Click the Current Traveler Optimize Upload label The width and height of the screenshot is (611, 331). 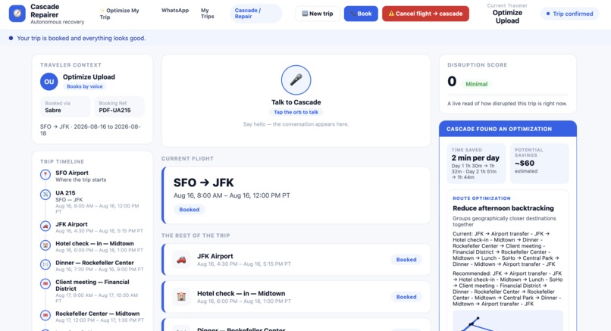[507, 14]
